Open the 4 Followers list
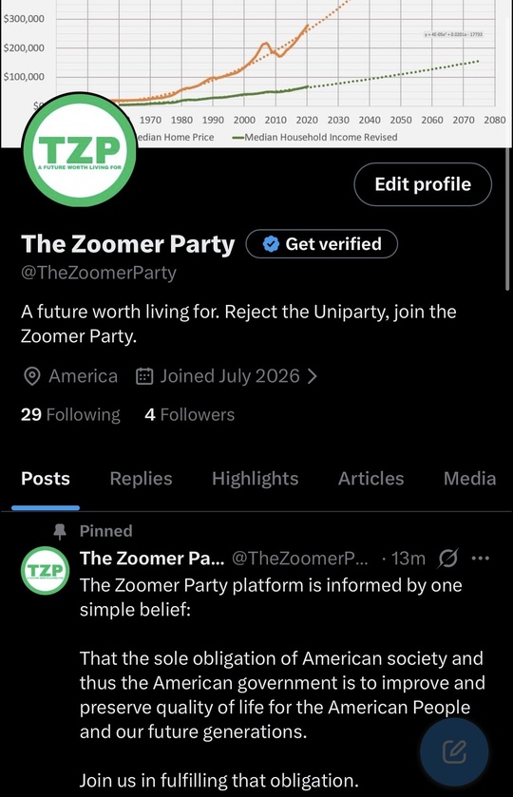 pyautogui.click(x=190, y=415)
